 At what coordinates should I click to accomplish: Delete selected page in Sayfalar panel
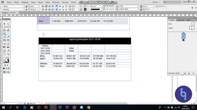(x=193, y=73)
